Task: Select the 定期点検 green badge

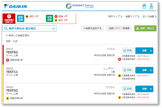Action: tap(49, 19)
